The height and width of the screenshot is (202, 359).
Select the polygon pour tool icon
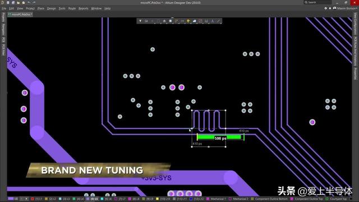click(x=195, y=21)
